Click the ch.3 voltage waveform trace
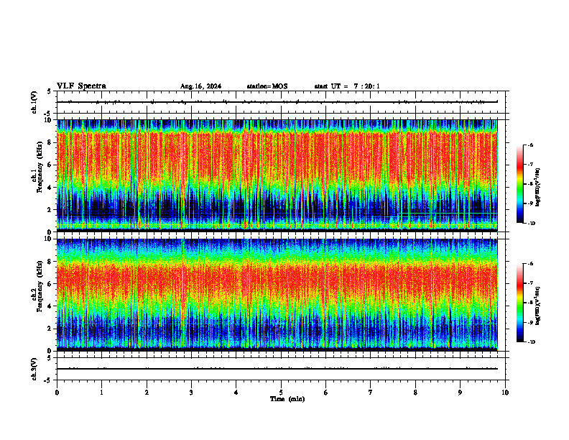 277,369
